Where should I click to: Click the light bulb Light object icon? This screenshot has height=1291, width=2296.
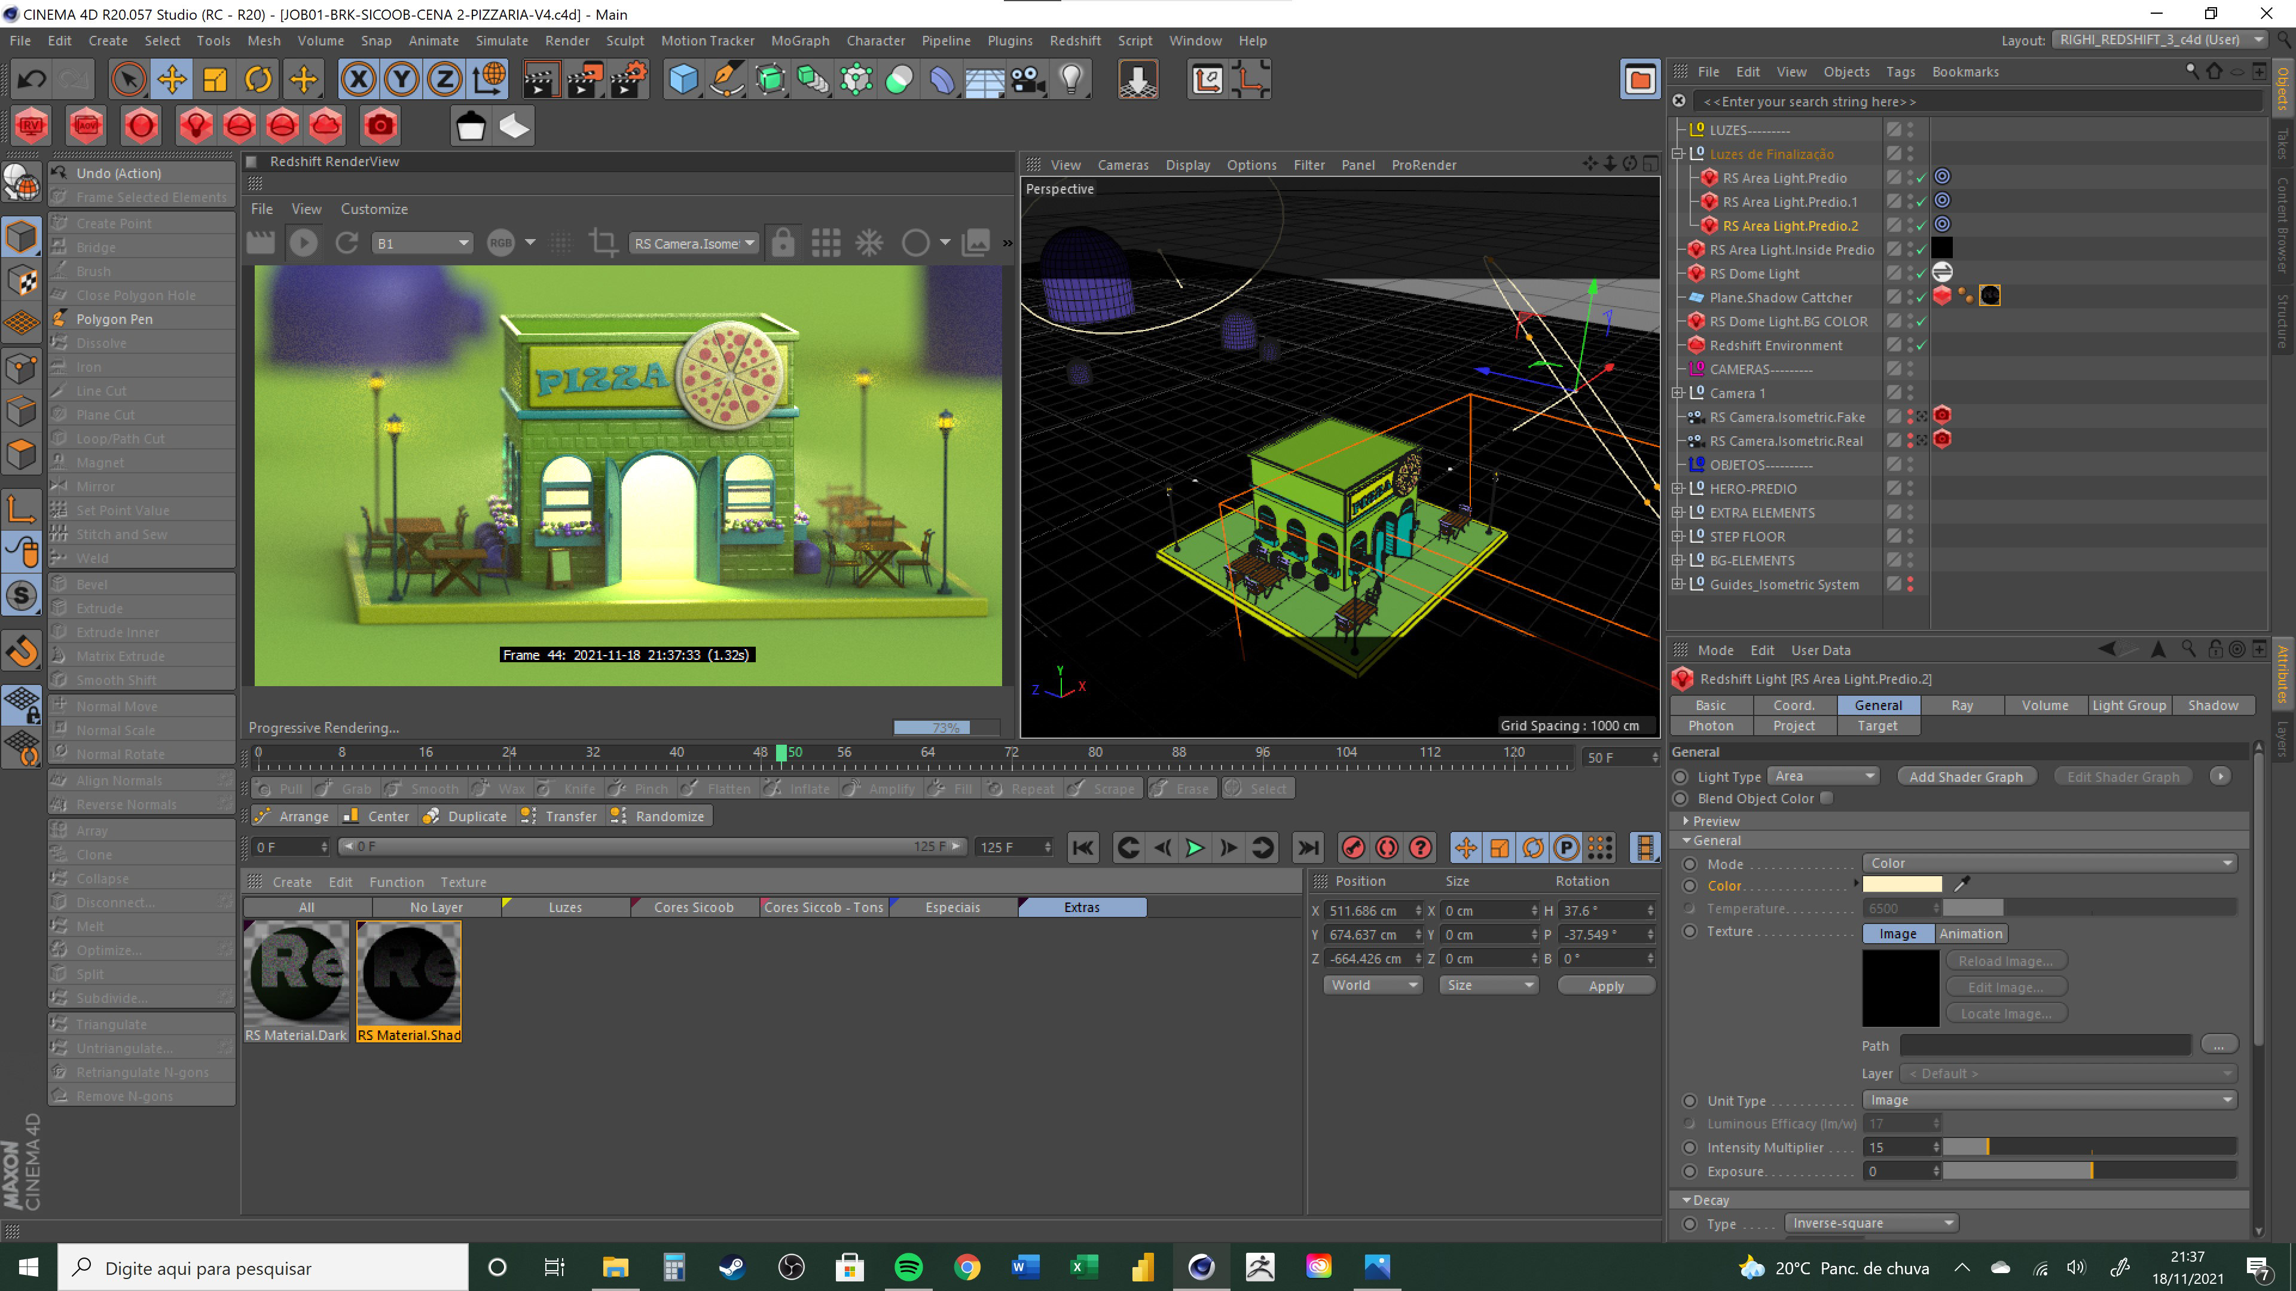click(x=1071, y=80)
